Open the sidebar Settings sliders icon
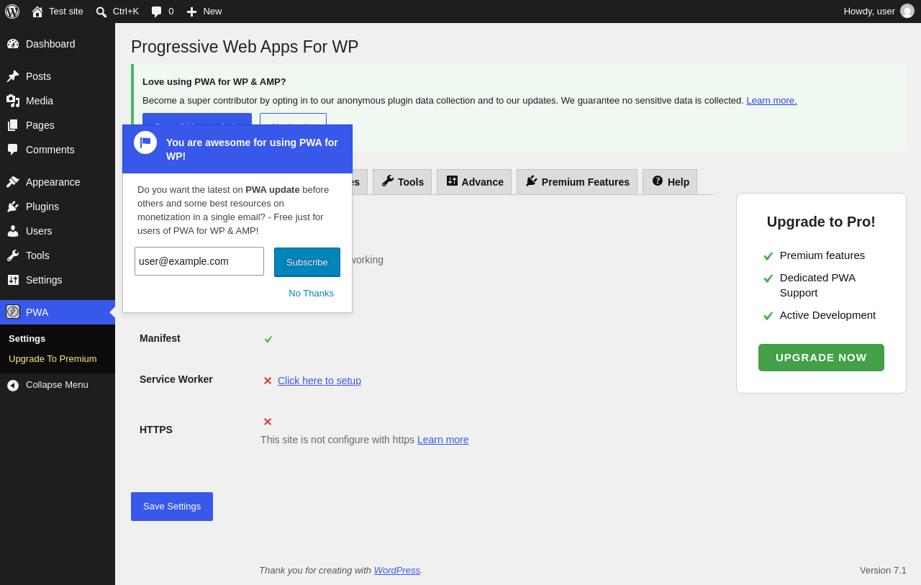 (x=13, y=280)
